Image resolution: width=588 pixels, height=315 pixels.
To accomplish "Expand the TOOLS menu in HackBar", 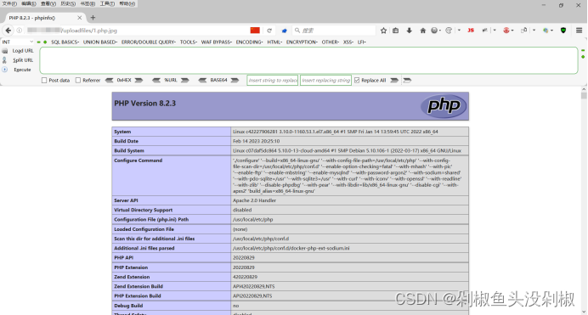I will (189, 42).
